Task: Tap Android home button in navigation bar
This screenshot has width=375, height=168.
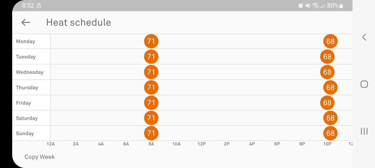Action: [x=364, y=84]
